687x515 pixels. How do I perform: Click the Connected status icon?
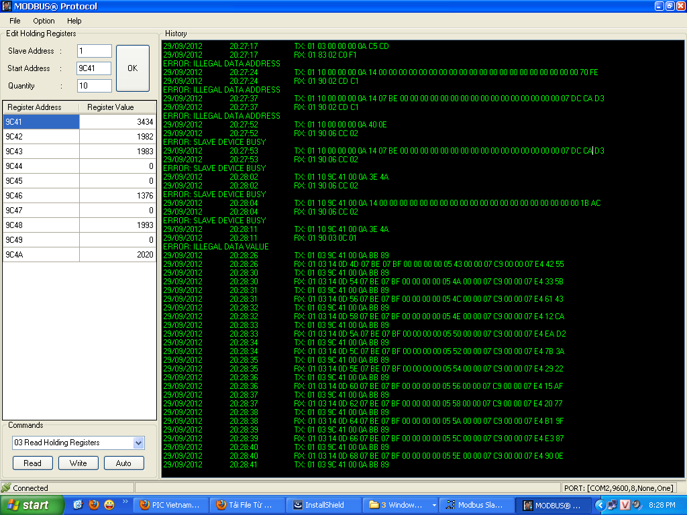pyautogui.click(x=5, y=488)
